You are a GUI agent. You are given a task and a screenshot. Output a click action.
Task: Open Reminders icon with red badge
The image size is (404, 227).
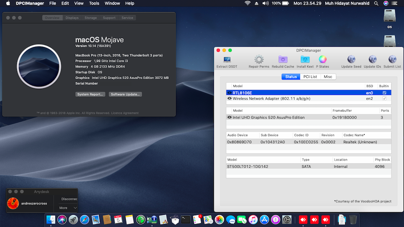pyautogui.click(x=197, y=220)
